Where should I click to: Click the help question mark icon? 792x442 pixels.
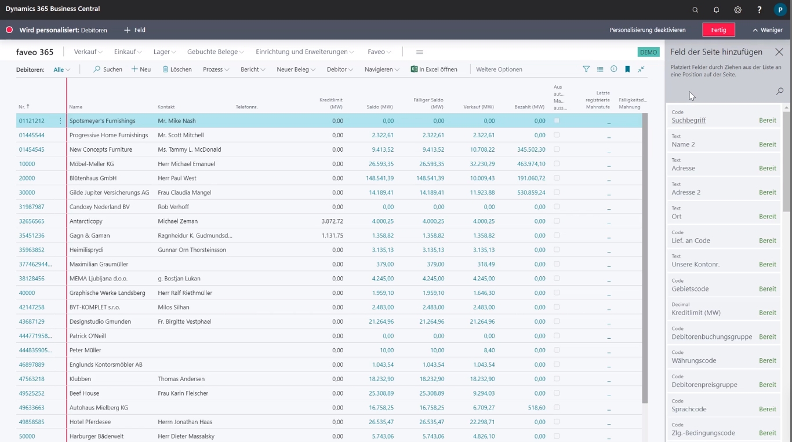pos(759,10)
